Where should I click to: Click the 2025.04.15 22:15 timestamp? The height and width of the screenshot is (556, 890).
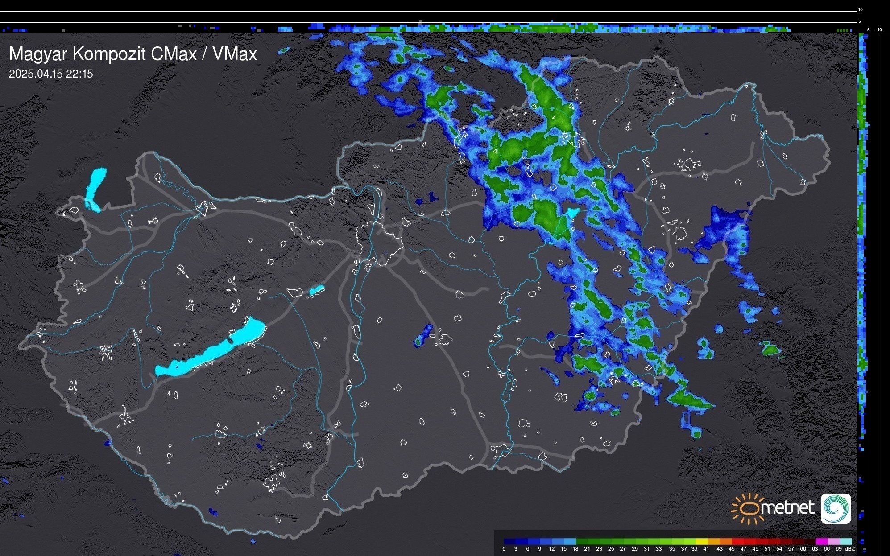click(51, 74)
